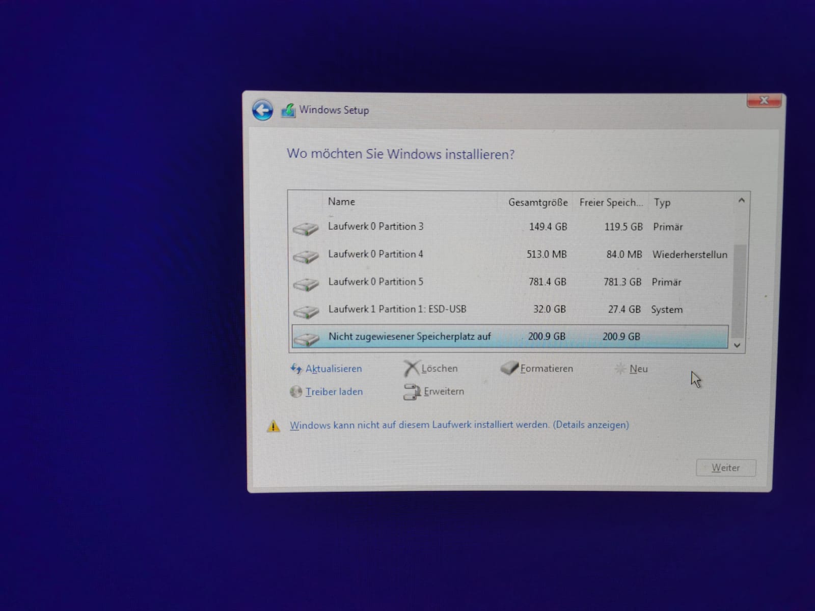Click drive icon of unallocated space row

coord(306,338)
